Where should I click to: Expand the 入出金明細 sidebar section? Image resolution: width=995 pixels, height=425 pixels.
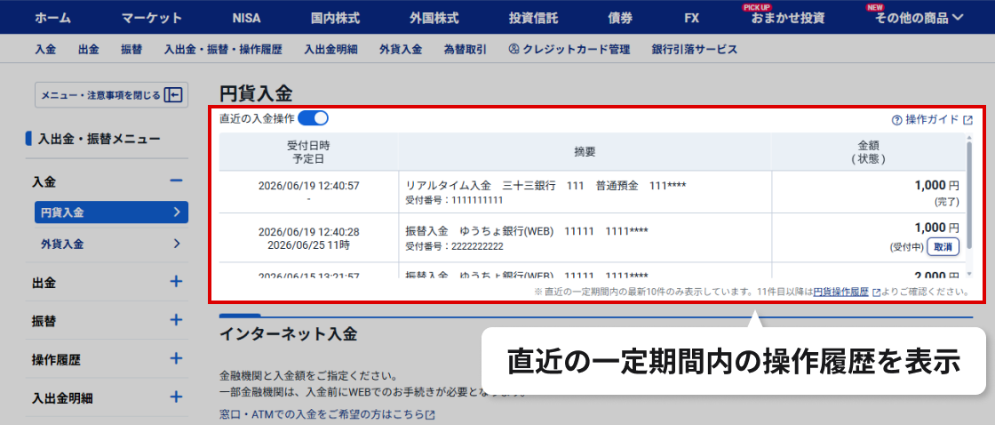[x=177, y=397]
